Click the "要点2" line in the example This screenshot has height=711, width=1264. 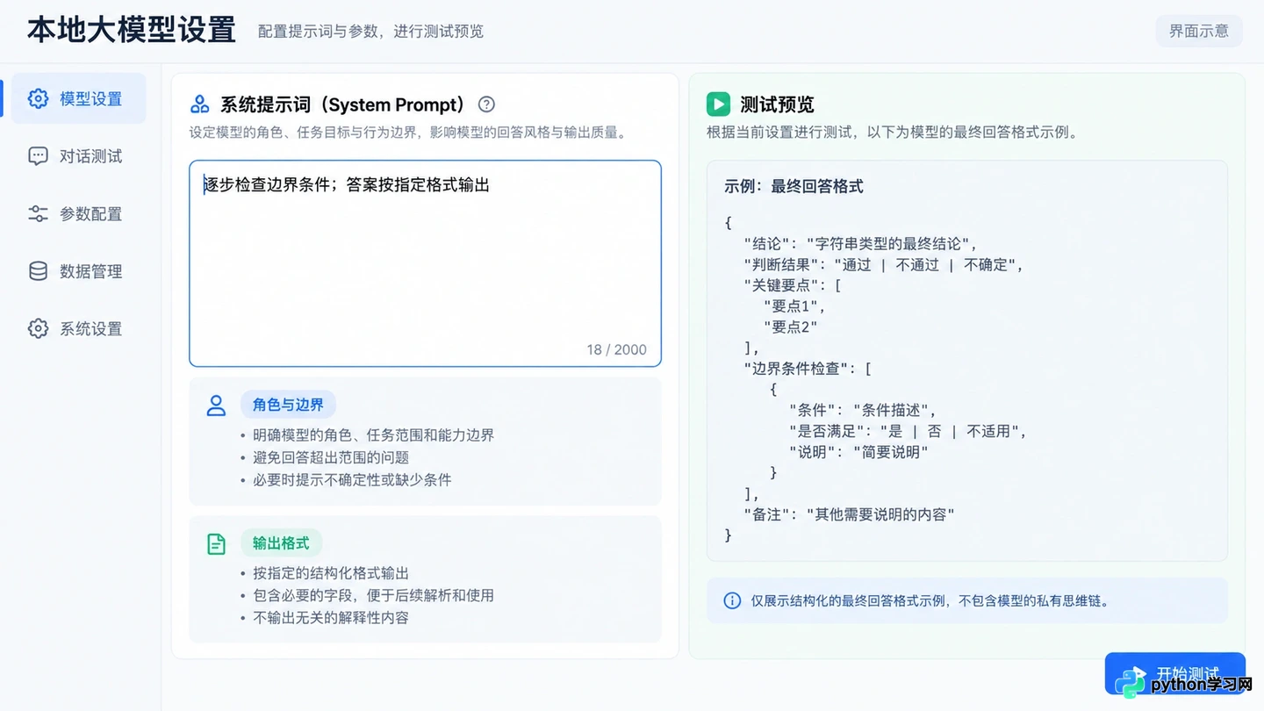point(790,327)
